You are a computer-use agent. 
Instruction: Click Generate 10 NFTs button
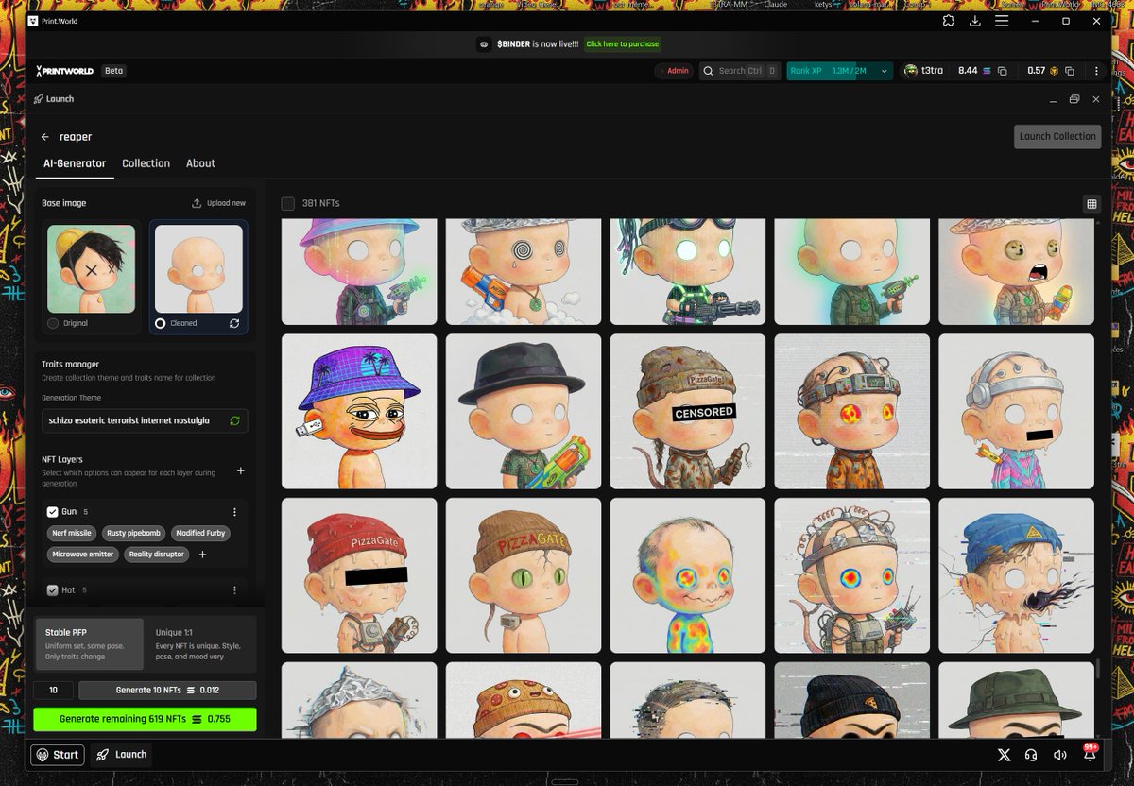click(167, 691)
